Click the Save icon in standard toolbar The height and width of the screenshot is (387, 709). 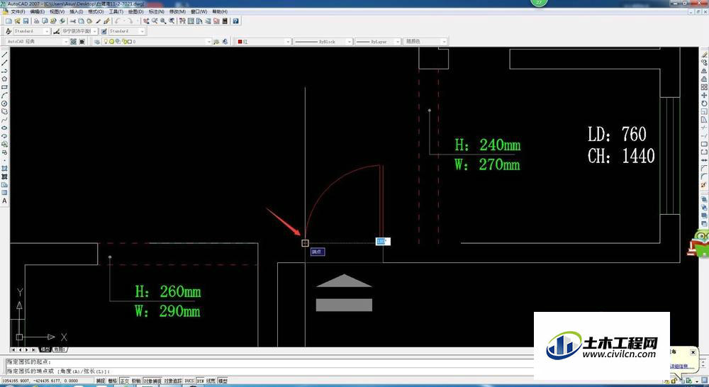pyautogui.click(x=26, y=21)
